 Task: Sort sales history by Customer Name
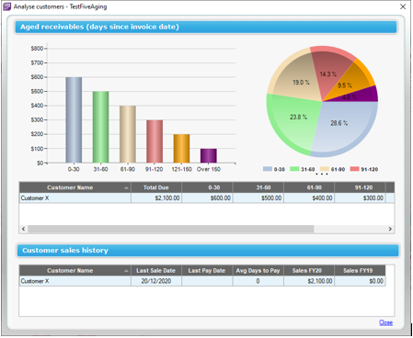click(x=75, y=271)
